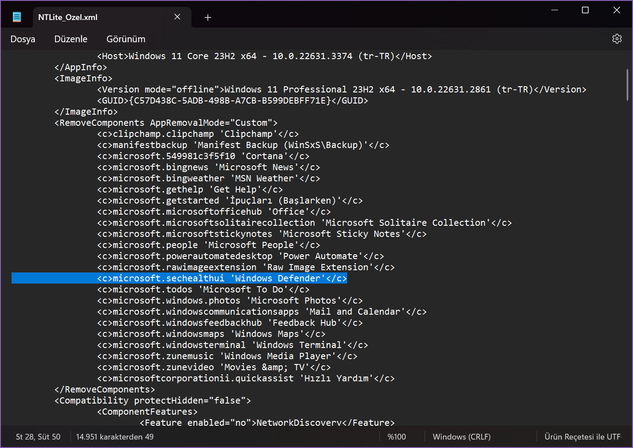Click the quickassist 'Hızlı Yardım' line
Image resolution: width=633 pixels, height=448 pixels.
pyautogui.click(x=246, y=378)
